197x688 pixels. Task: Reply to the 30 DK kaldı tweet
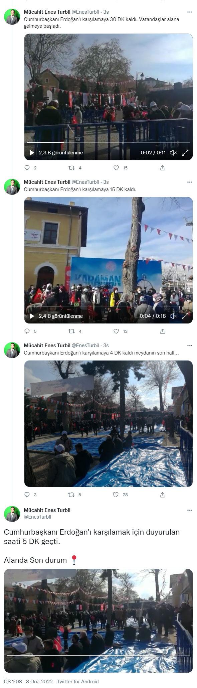click(27, 168)
